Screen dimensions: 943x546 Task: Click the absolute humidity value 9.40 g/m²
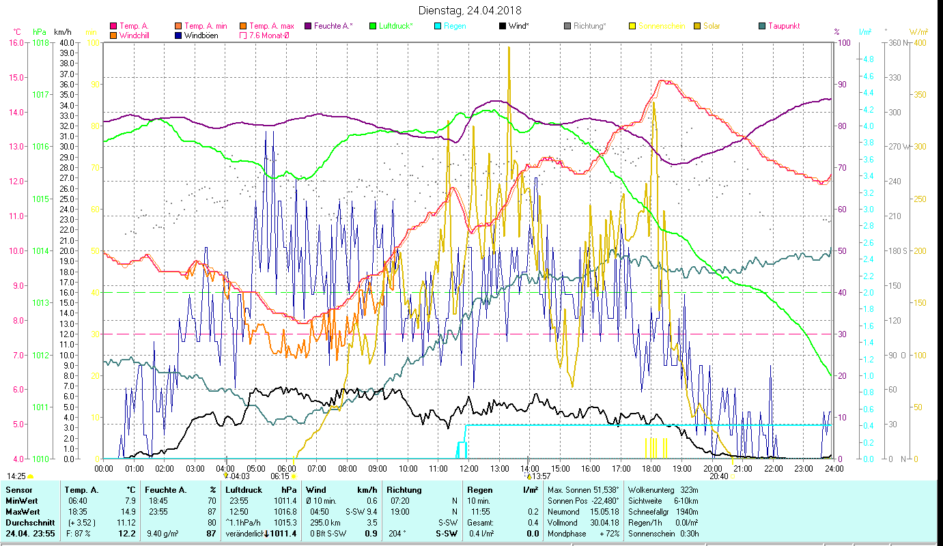pyautogui.click(x=163, y=534)
